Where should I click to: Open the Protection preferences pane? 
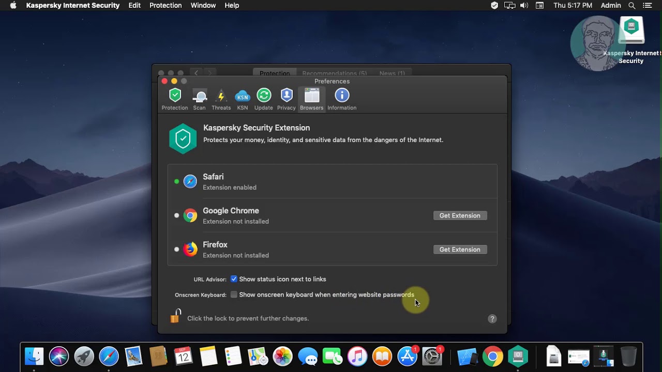(175, 99)
